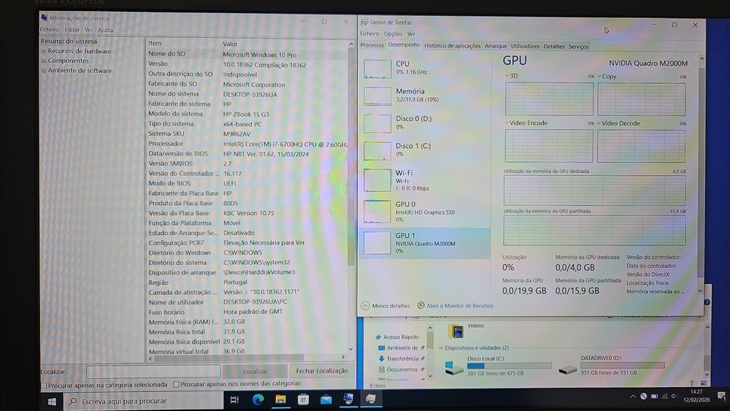
Task: Open Ambiente de trabalho in Explorer sidebar
Action: coord(401,347)
